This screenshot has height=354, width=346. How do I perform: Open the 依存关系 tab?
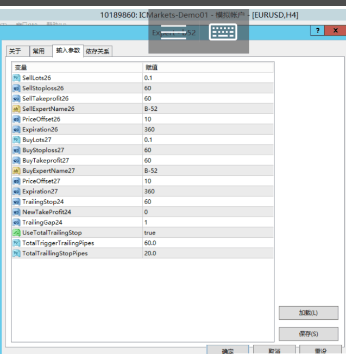click(x=98, y=52)
